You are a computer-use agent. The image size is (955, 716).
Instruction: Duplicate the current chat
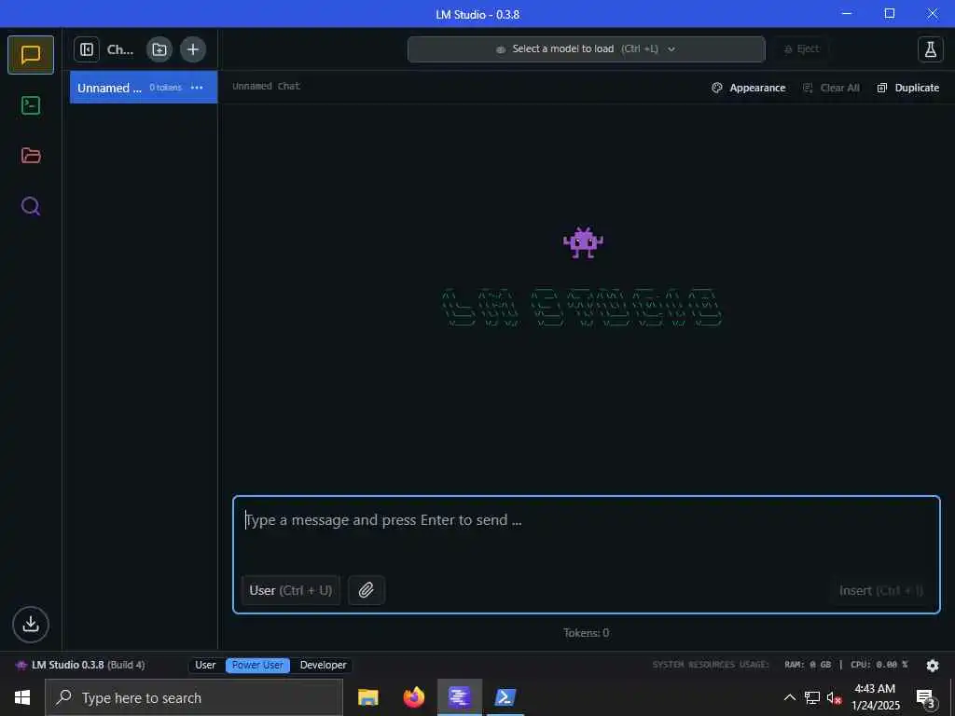[x=908, y=88]
